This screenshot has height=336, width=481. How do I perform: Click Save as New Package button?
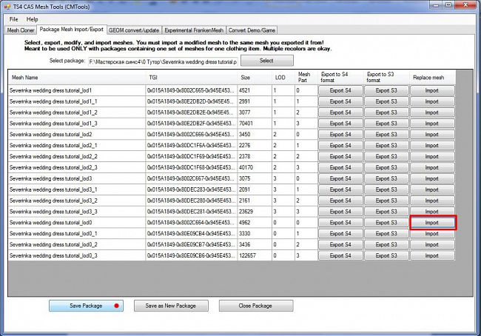[x=171, y=306]
